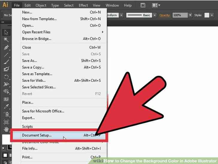The width and height of the screenshot is (218, 164).
Task: Collapse the tools panel double-arrow
Action: (x=2, y=22)
